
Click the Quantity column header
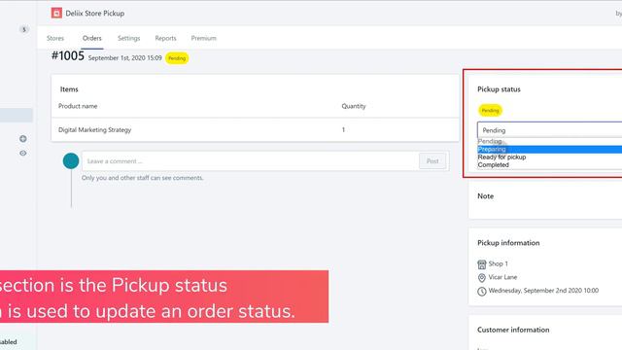click(x=354, y=106)
